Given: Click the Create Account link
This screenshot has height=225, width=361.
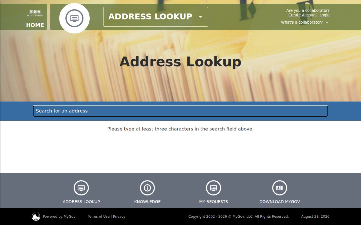Looking at the screenshot, I should [x=303, y=15].
